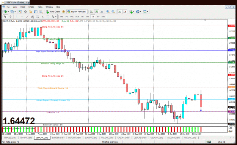
Task: Open the Tools menu
Action: [x=40, y=7]
